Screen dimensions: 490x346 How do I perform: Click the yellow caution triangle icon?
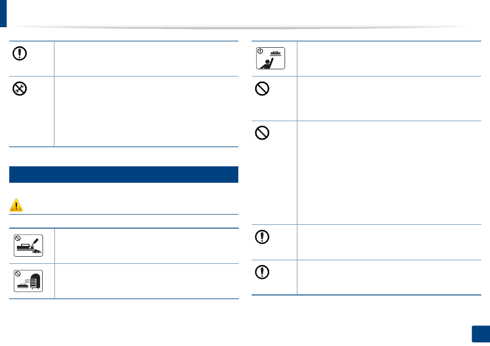coord(16,205)
